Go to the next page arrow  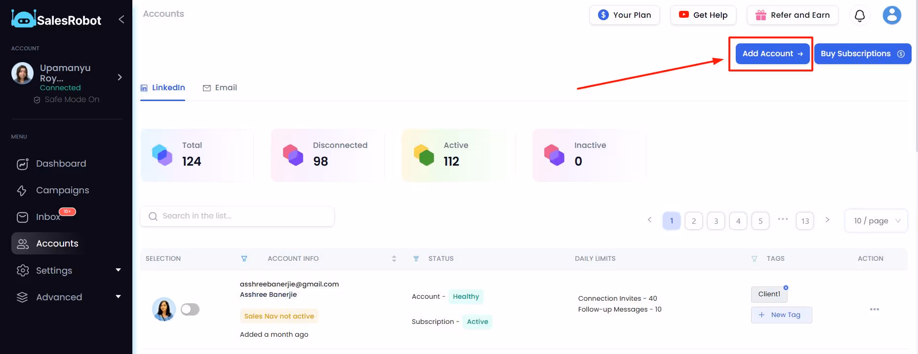[x=827, y=220]
